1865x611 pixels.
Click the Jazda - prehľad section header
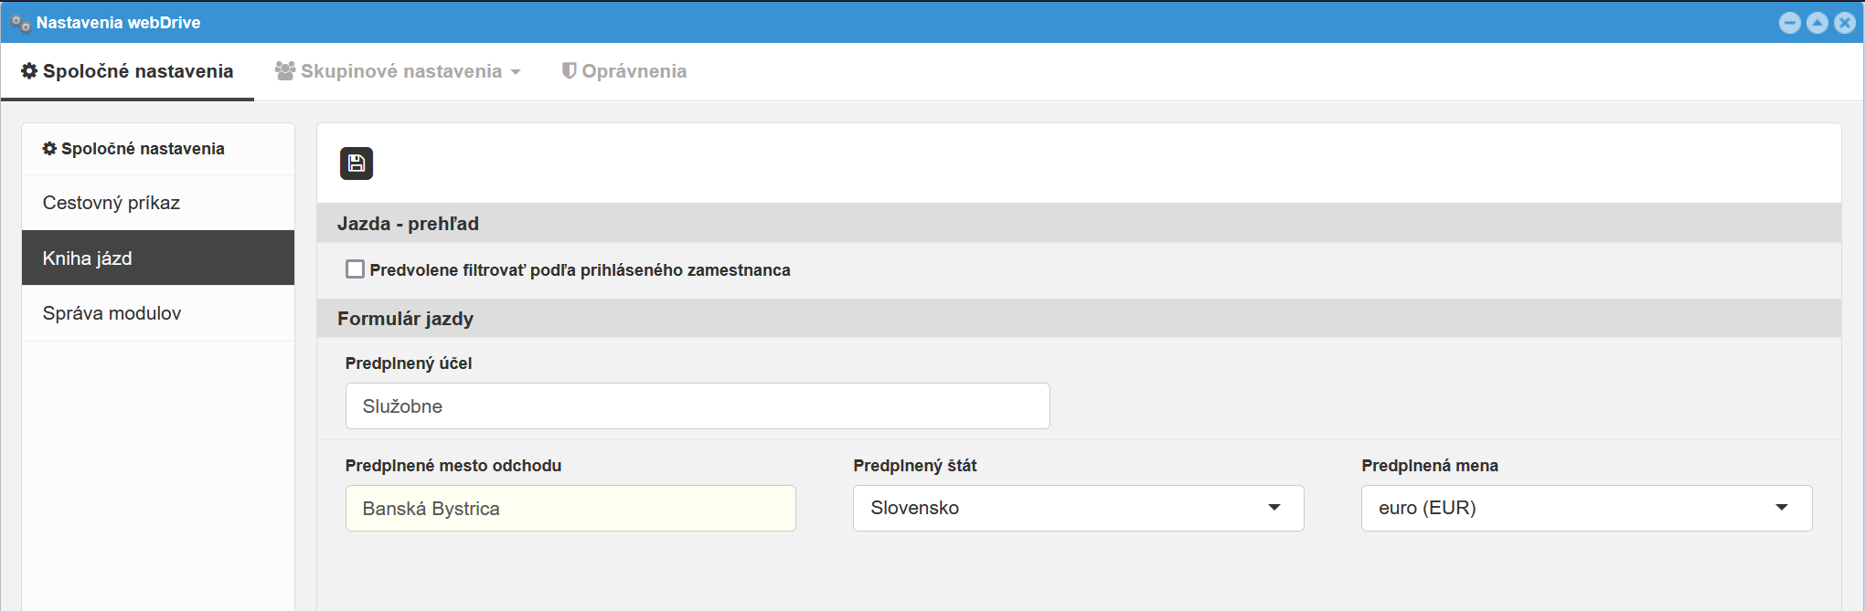pyautogui.click(x=408, y=224)
